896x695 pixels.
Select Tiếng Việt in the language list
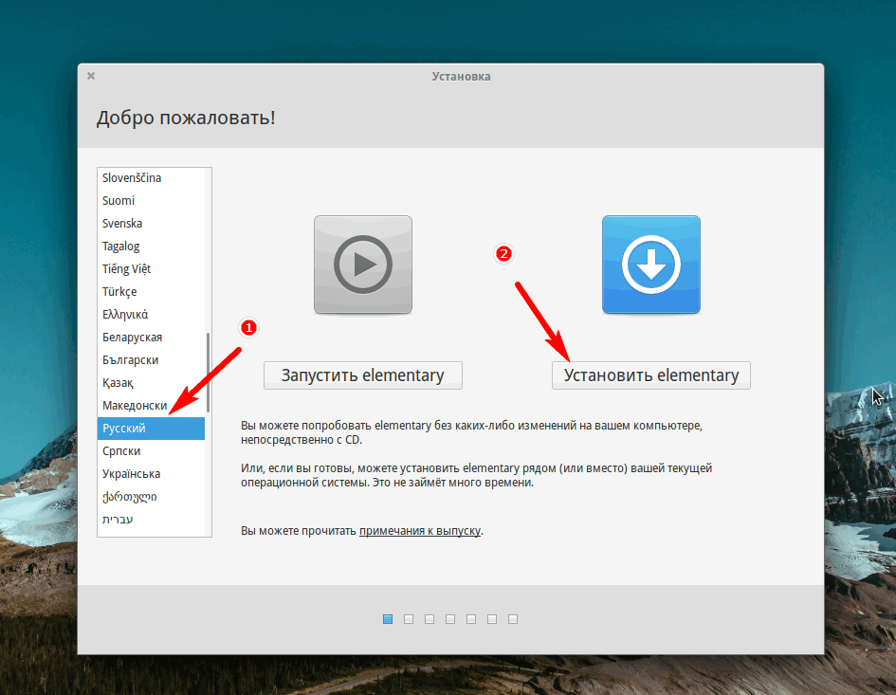[151, 269]
